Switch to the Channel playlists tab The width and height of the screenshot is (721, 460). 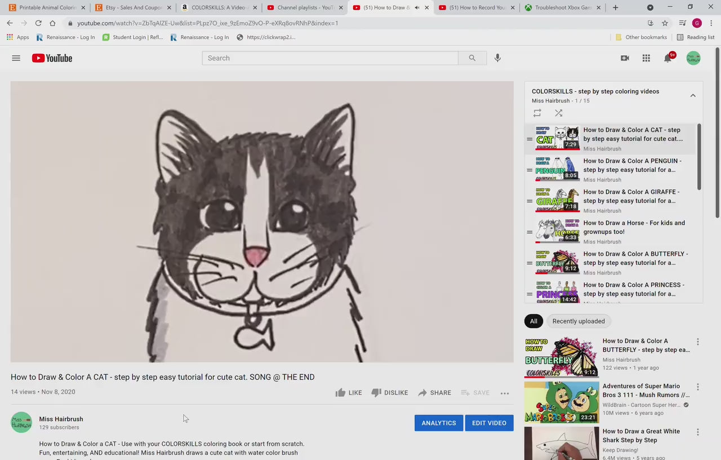[304, 8]
